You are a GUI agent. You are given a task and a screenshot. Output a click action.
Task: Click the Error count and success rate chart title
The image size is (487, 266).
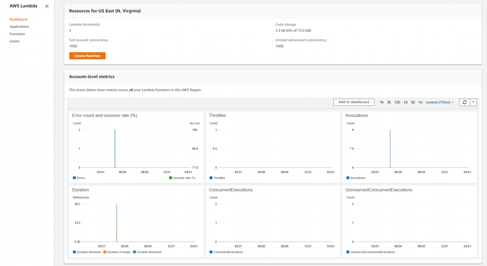105,115
